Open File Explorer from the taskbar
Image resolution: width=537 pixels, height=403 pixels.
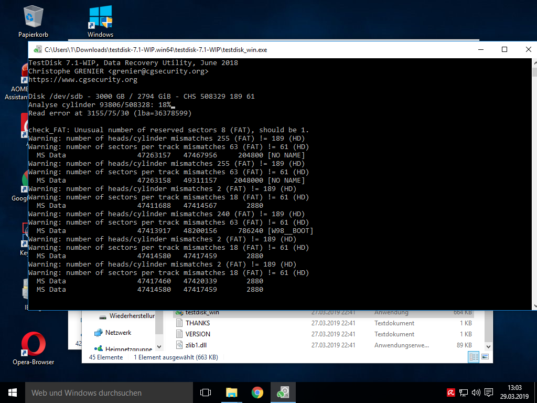(x=231, y=393)
